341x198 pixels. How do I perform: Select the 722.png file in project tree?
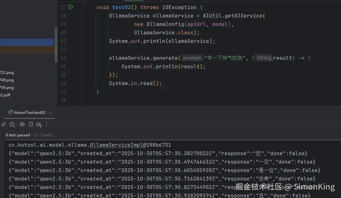(x=7, y=72)
